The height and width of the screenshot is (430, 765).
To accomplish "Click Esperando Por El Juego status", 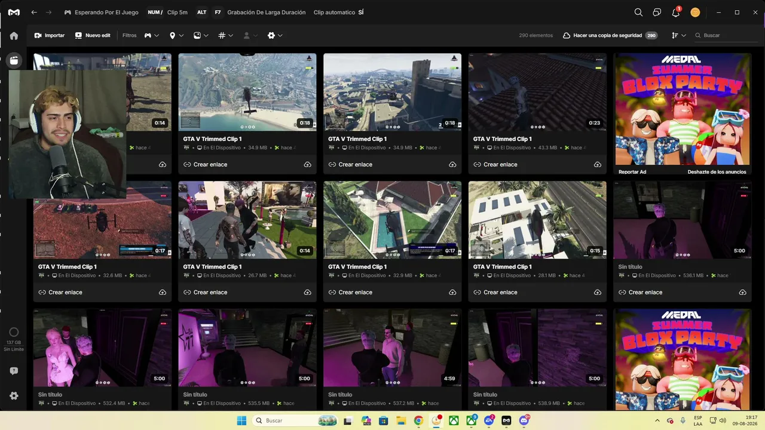I will (x=101, y=13).
